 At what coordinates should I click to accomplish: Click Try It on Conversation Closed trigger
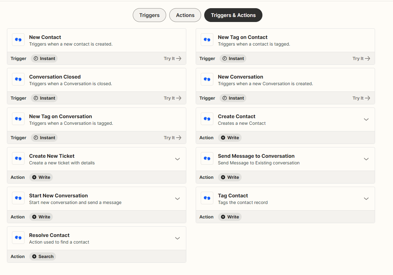pyautogui.click(x=172, y=98)
